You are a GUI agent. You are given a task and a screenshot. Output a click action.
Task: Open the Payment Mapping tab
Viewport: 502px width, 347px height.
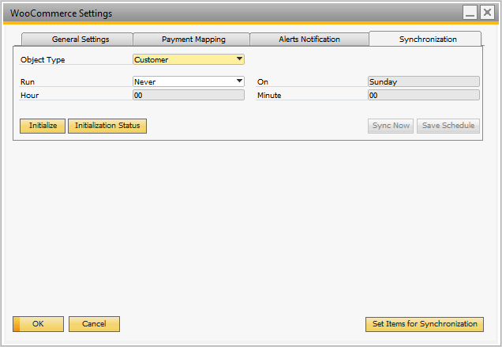pos(193,39)
